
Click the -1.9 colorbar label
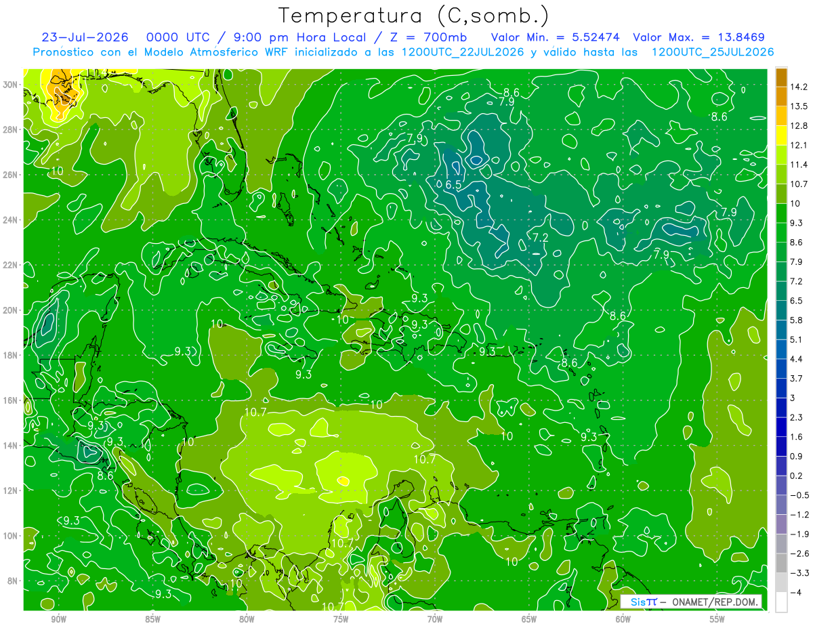click(799, 534)
